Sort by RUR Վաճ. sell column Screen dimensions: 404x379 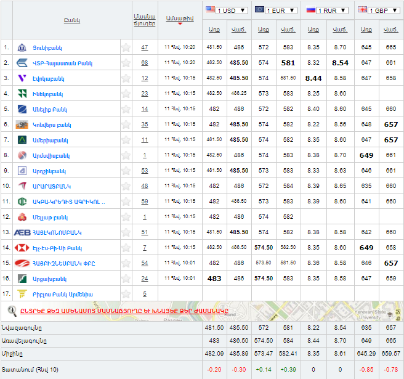pyautogui.click(x=340, y=30)
